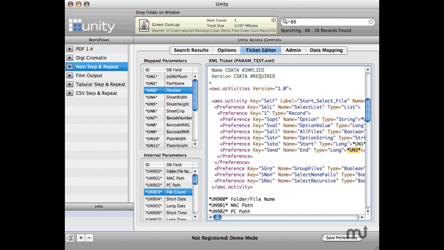
Task: Click play icon beside CSV Step & Repeat
Action: [x=70, y=93]
